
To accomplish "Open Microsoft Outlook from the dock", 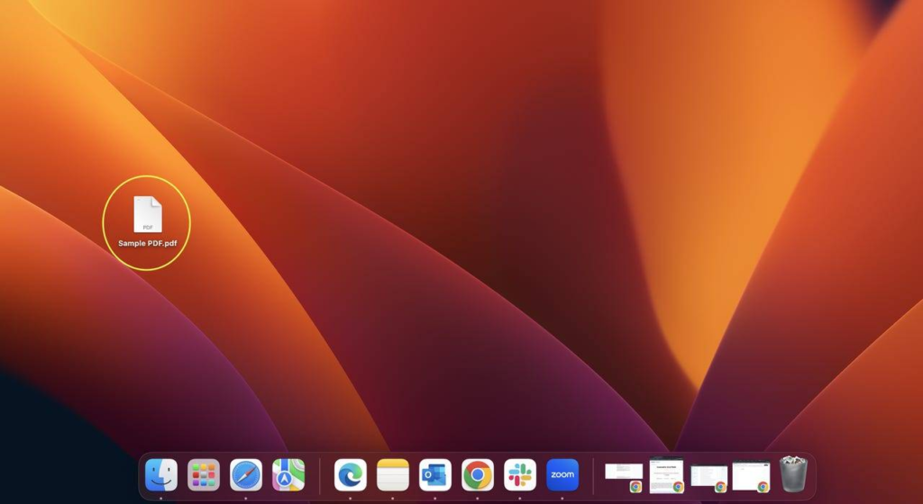I will tap(435, 474).
